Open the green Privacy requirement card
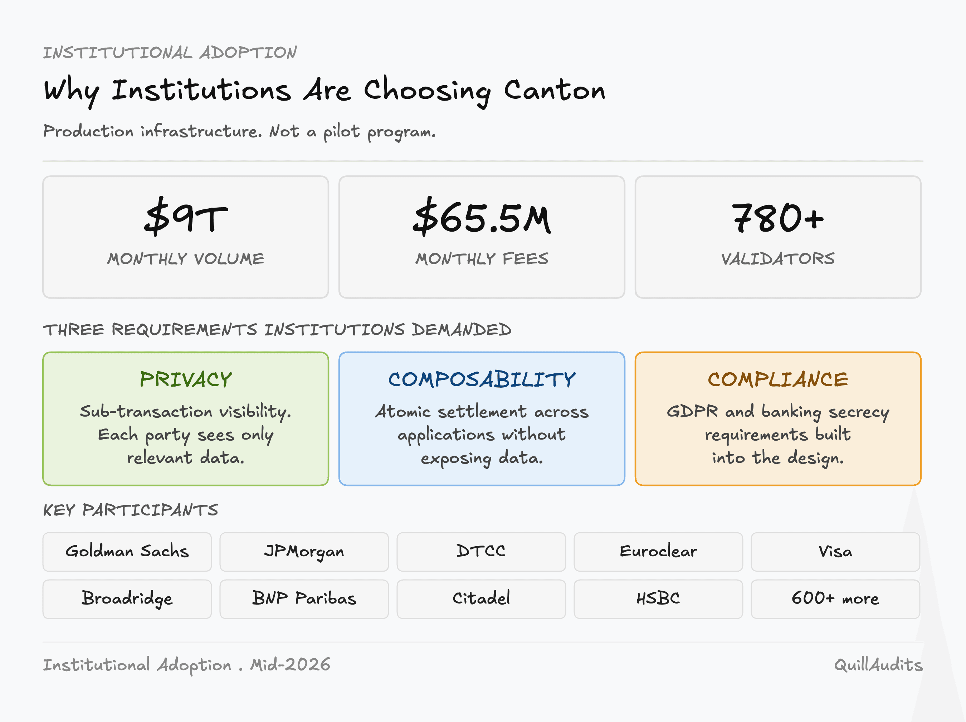Image resolution: width=966 pixels, height=722 pixels. point(186,418)
